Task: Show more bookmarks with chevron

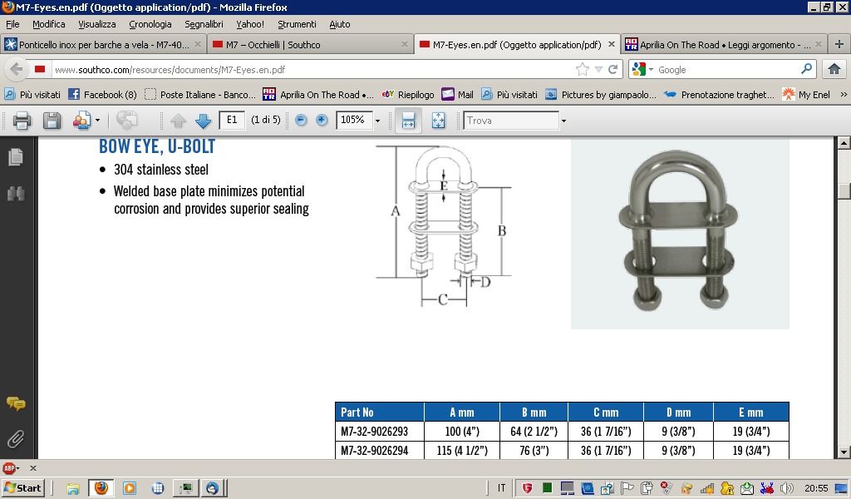Action: [x=844, y=95]
